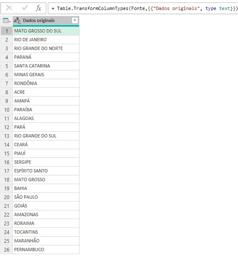Click into the formula bar text
This screenshot has height=257, width=238.
click(x=143, y=8)
